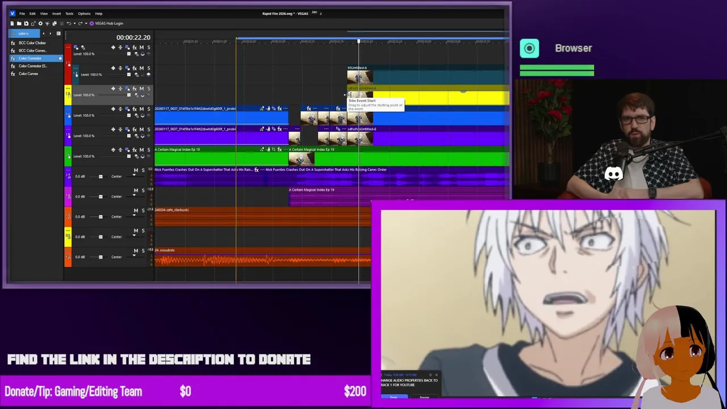Select BCC Color Correc... plugin entry
The width and height of the screenshot is (727, 409).
[x=32, y=51]
